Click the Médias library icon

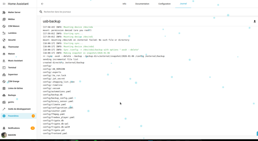(x=4, y=19)
